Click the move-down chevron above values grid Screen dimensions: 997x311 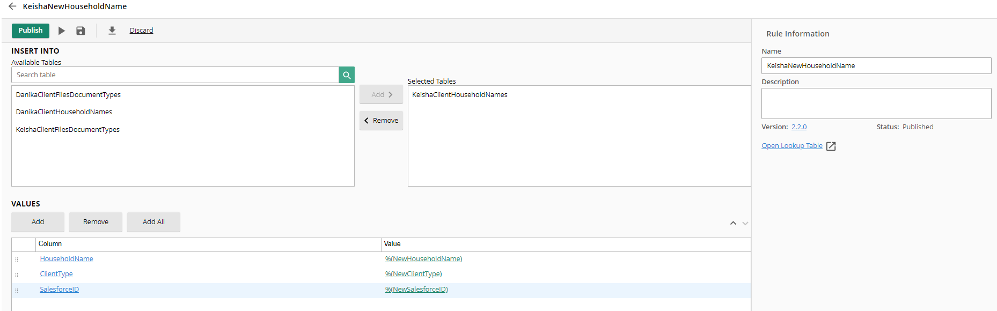coord(745,223)
